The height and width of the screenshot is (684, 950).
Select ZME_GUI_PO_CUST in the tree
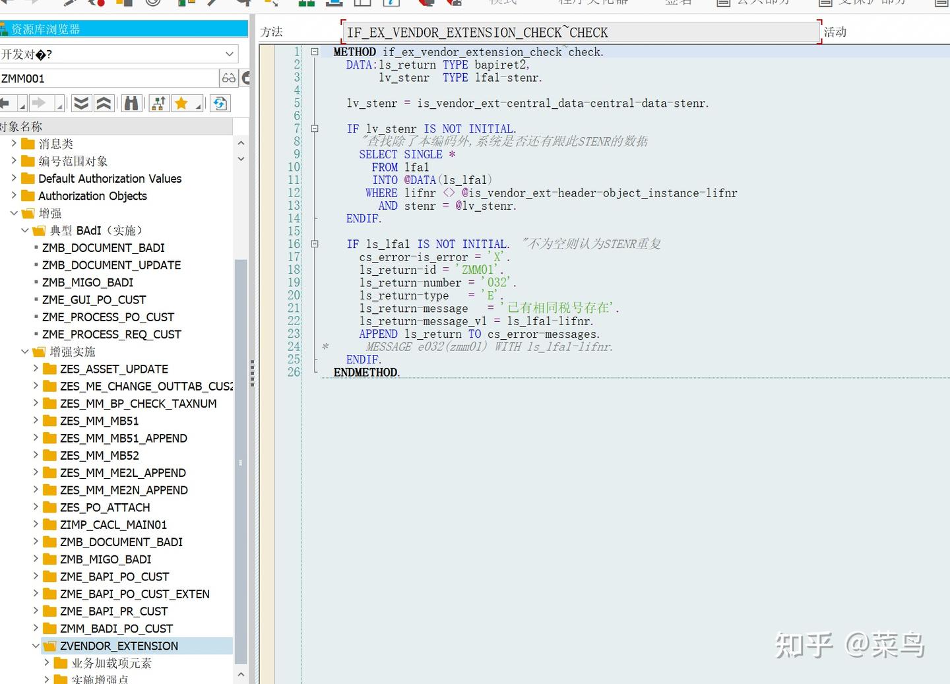(x=94, y=299)
